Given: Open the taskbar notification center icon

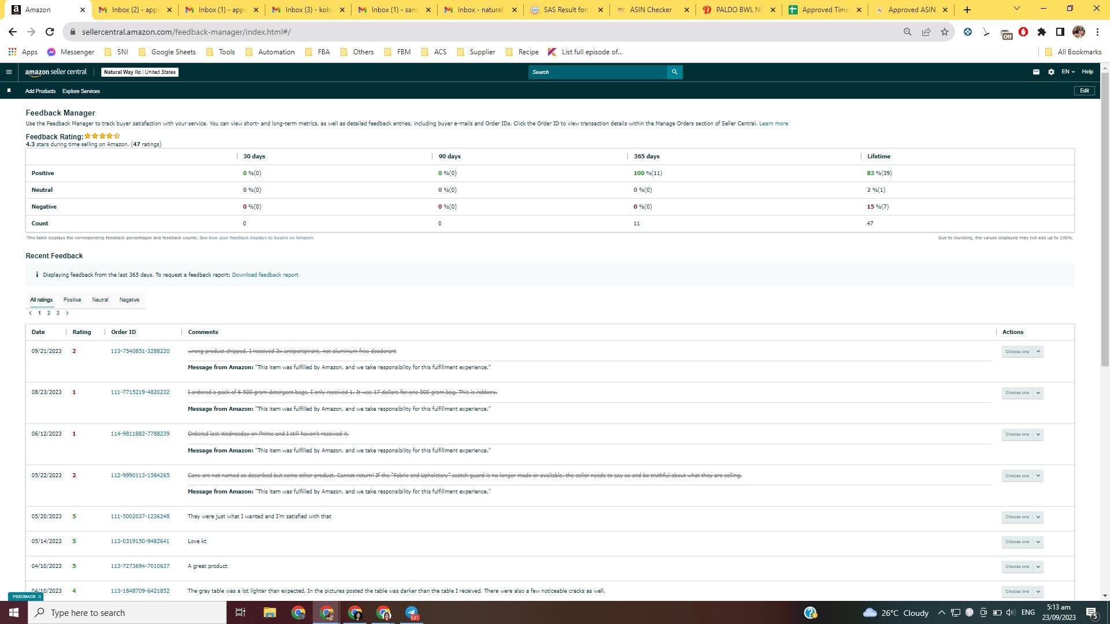Looking at the screenshot, I should click(1091, 612).
